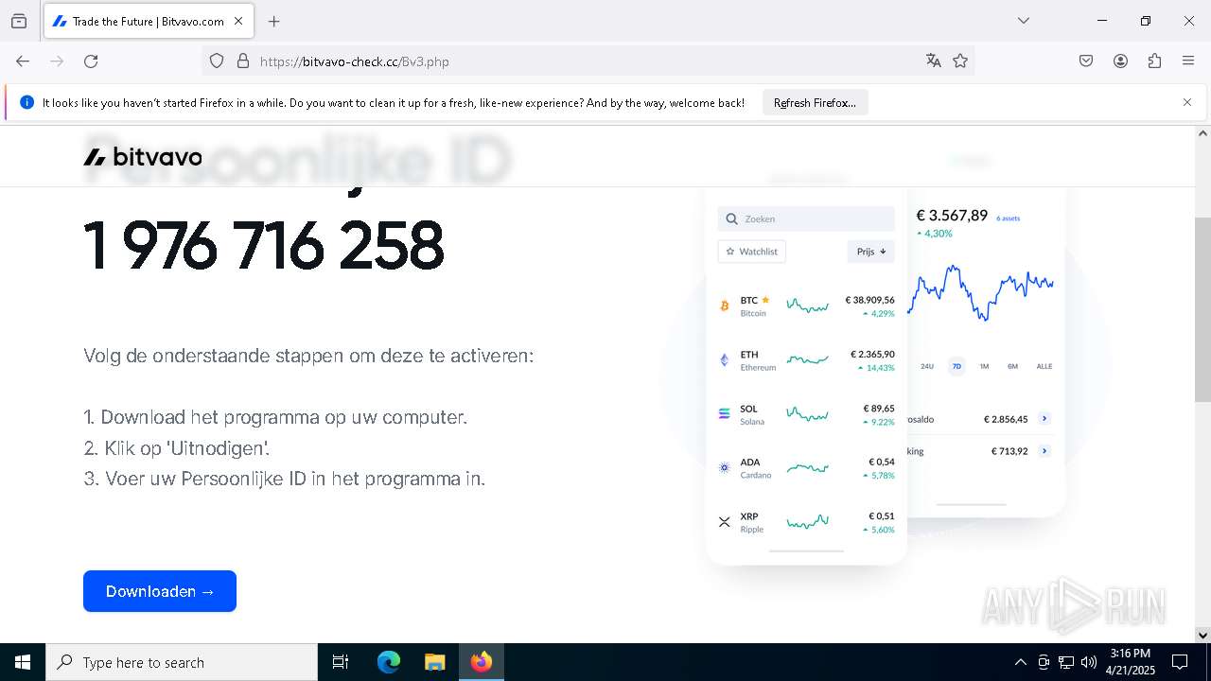
Task: Open the network status icon
Action: point(1066,662)
